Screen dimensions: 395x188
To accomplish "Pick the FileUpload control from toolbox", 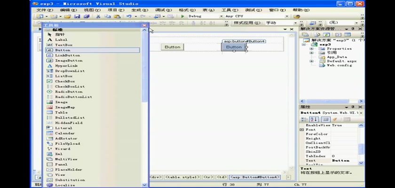I will click(67, 143).
